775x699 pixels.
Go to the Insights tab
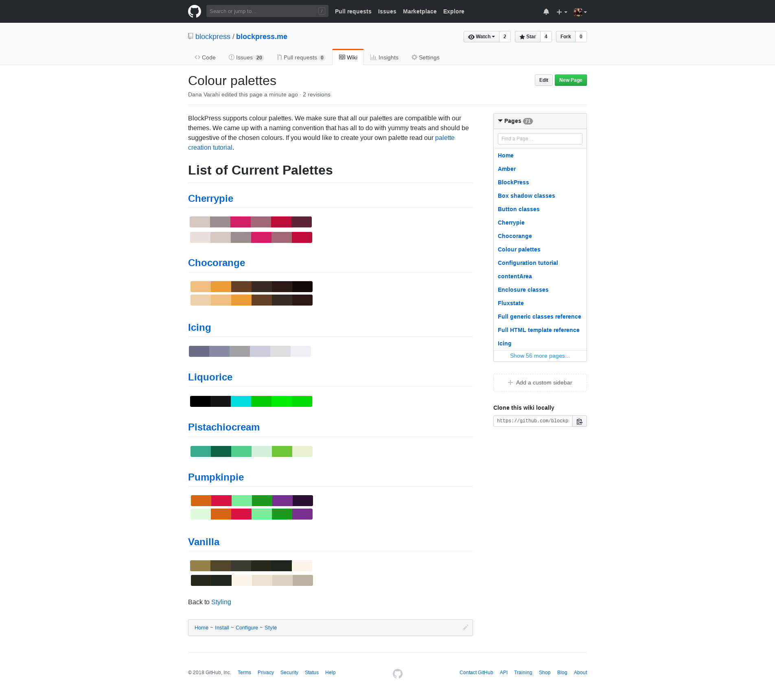pyautogui.click(x=384, y=57)
